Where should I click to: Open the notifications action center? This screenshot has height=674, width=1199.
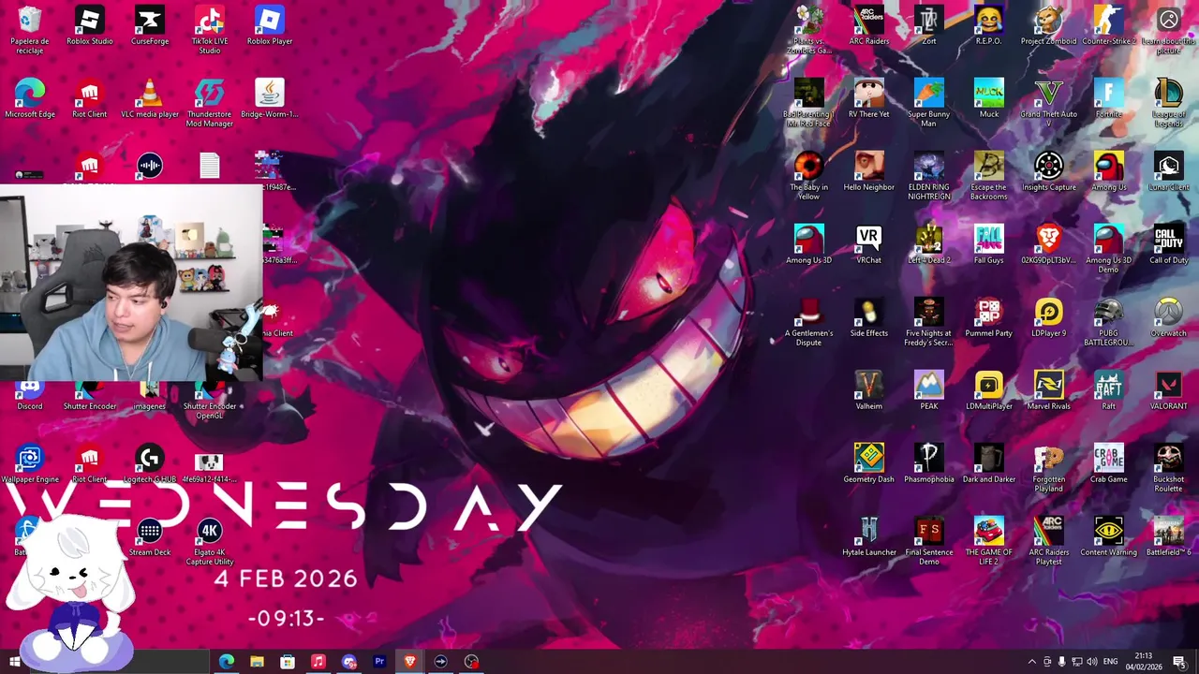tap(1179, 662)
